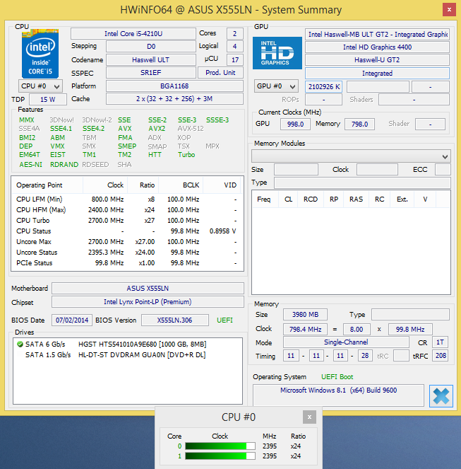Click the Prod. Unit field
This screenshot has width=461, height=469.
(220, 73)
